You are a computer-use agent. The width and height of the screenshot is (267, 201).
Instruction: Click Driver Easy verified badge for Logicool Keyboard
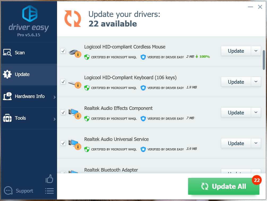coord(143,88)
